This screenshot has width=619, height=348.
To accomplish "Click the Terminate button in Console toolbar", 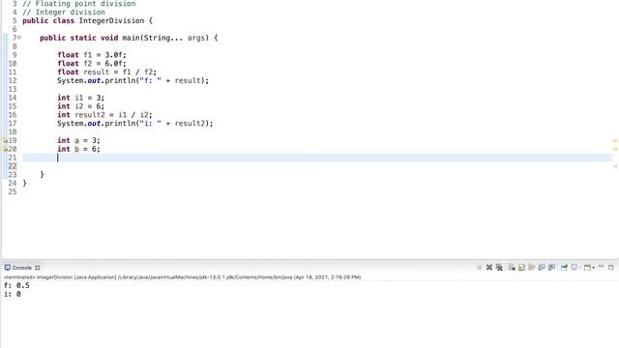I will [479, 268].
